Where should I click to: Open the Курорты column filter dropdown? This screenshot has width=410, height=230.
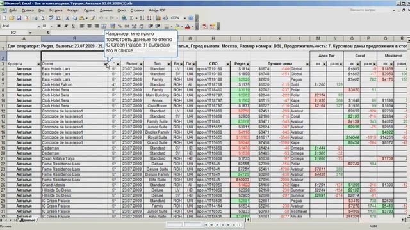tap(38, 64)
